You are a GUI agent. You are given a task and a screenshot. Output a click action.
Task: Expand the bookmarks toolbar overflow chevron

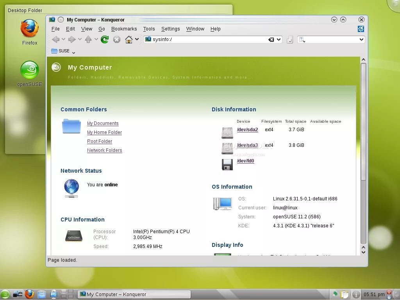73,53
